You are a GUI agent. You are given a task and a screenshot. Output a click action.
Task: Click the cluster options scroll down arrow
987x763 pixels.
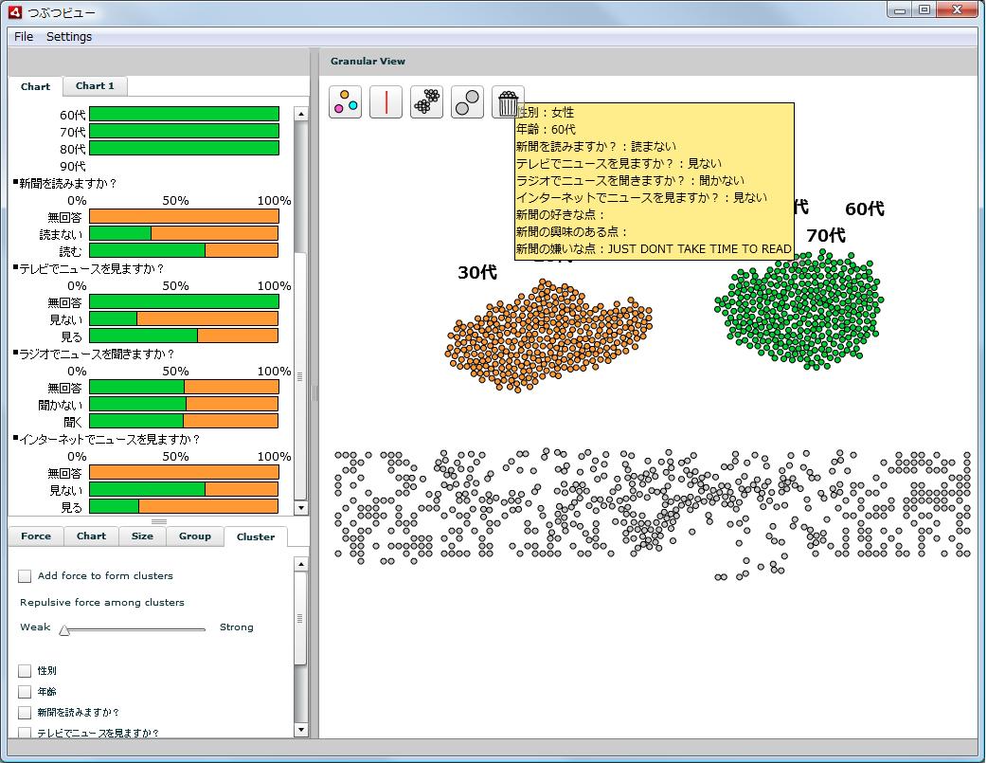pyautogui.click(x=301, y=730)
